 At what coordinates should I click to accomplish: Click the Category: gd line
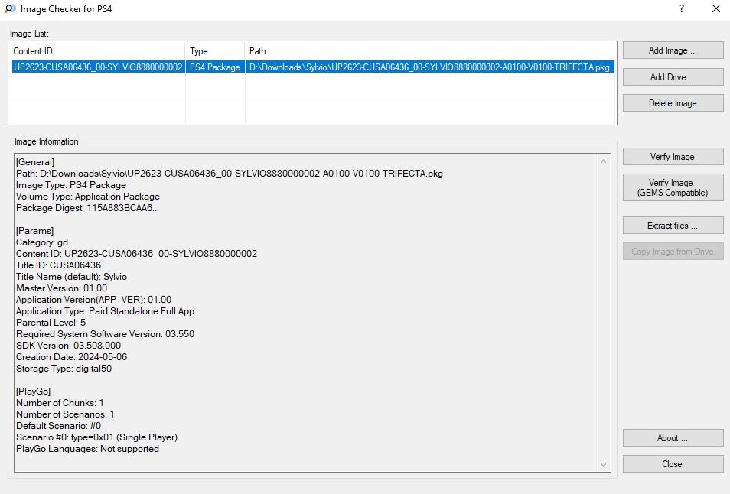coord(42,242)
